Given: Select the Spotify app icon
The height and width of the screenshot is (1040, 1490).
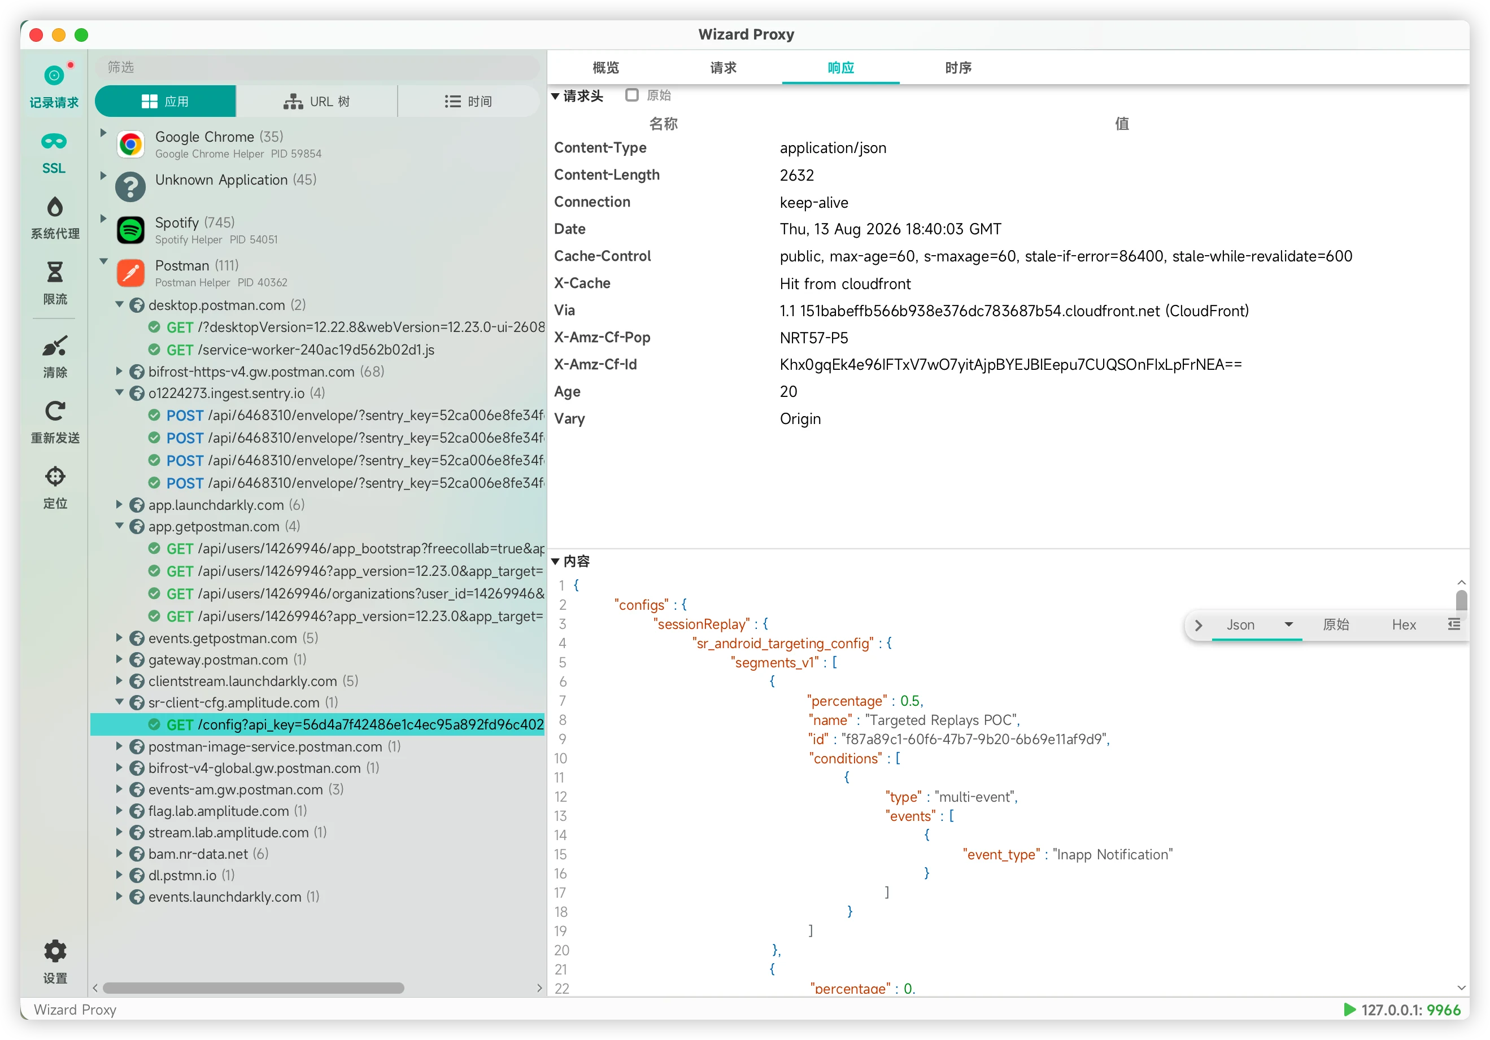Looking at the screenshot, I should tap(130, 230).
